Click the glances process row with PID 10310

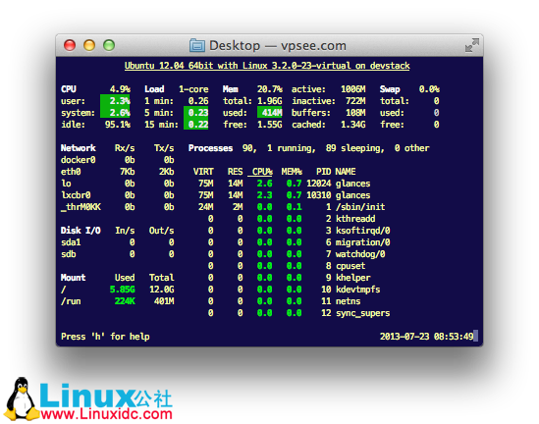tap(285, 195)
